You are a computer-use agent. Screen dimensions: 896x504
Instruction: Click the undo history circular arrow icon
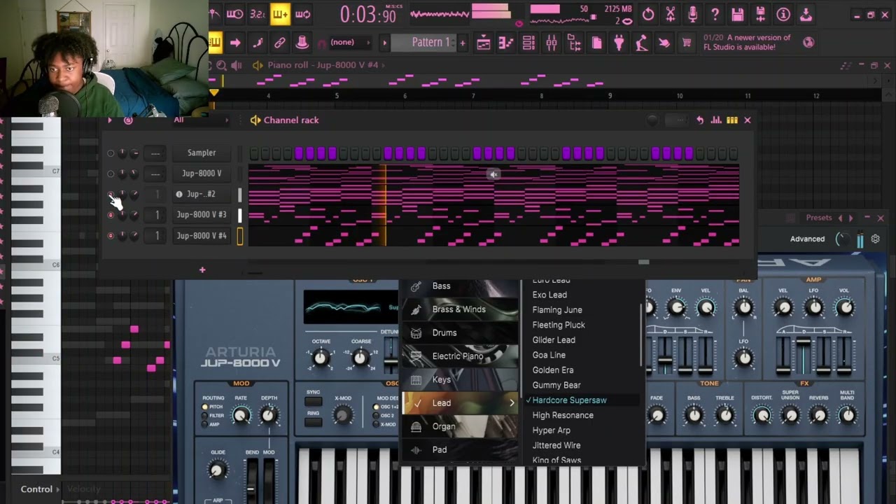pos(648,14)
